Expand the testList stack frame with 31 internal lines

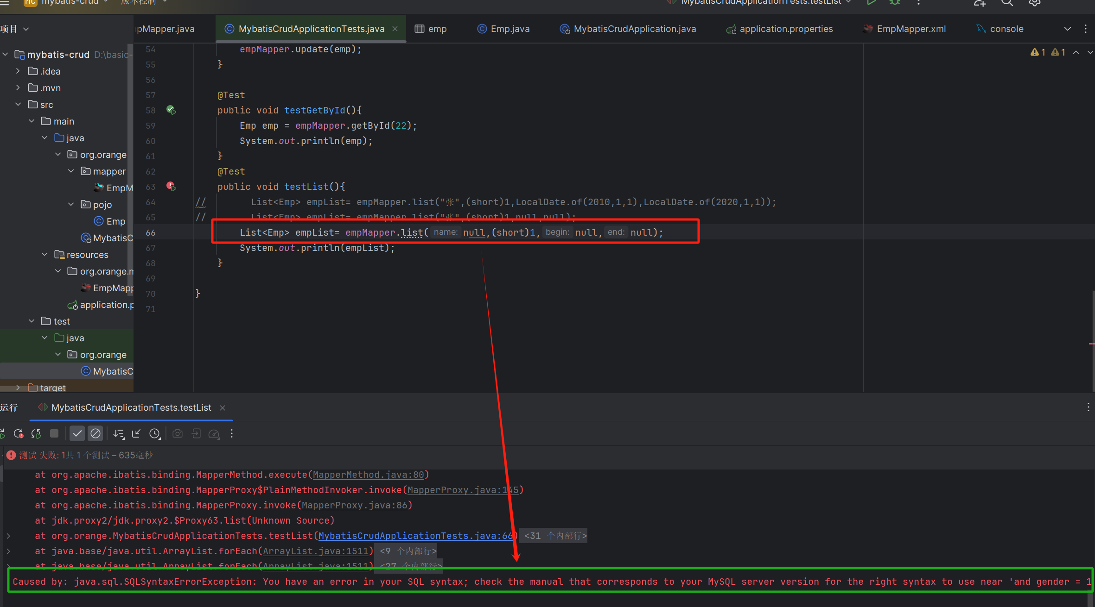coord(8,536)
